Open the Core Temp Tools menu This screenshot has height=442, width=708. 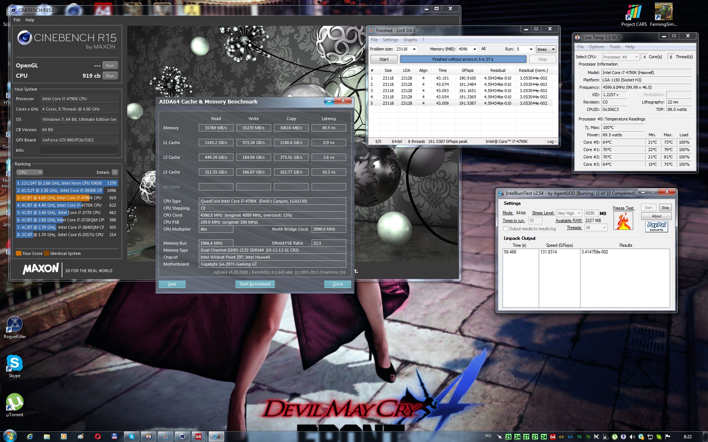pos(615,47)
